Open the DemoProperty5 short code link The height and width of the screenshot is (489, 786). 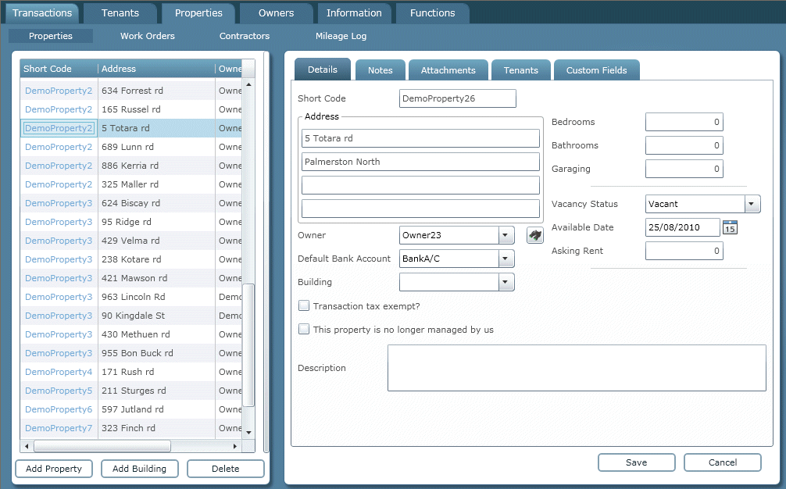[59, 391]
